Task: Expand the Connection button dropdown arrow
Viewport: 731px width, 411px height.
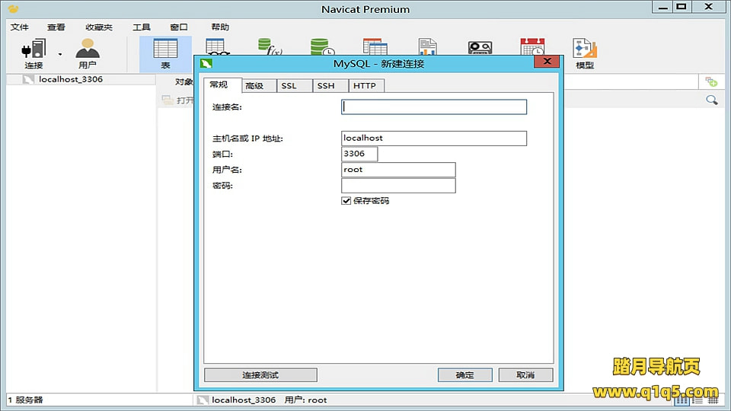Action: [59, 54]
